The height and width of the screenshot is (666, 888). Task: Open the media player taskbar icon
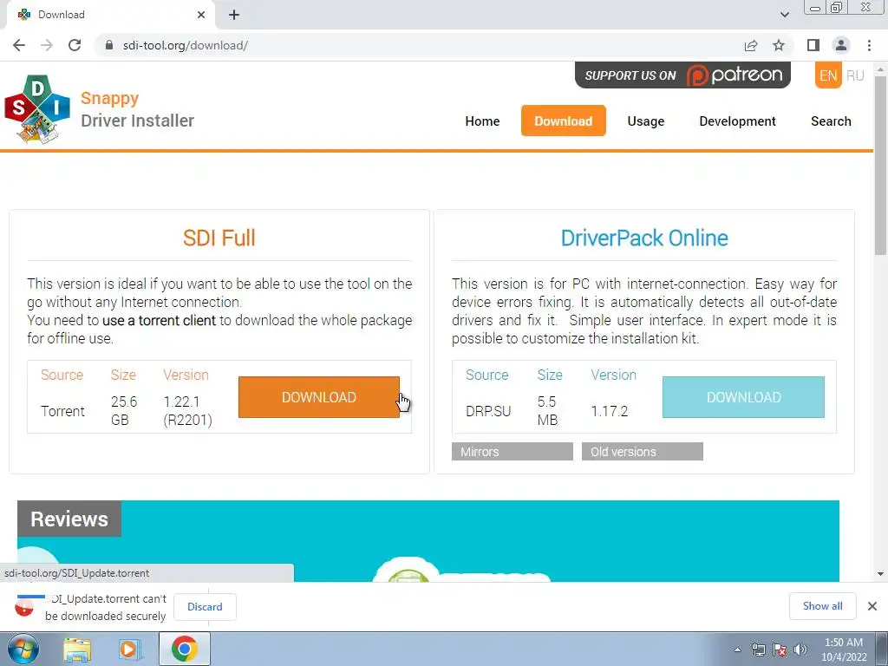pyautogui.click(x=130, y=650)
